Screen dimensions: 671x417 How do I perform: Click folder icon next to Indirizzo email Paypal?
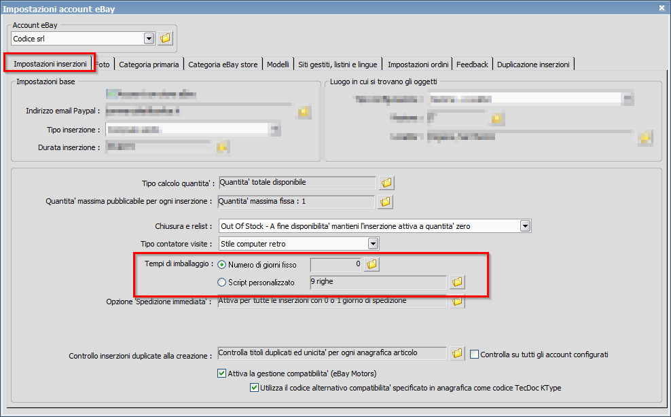click(304, 112)
